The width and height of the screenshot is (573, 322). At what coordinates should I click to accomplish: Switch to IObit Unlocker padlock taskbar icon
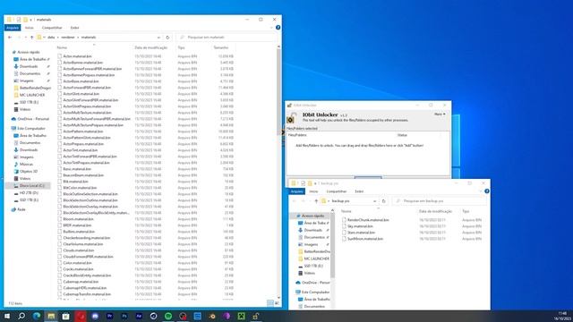(256, 316)
